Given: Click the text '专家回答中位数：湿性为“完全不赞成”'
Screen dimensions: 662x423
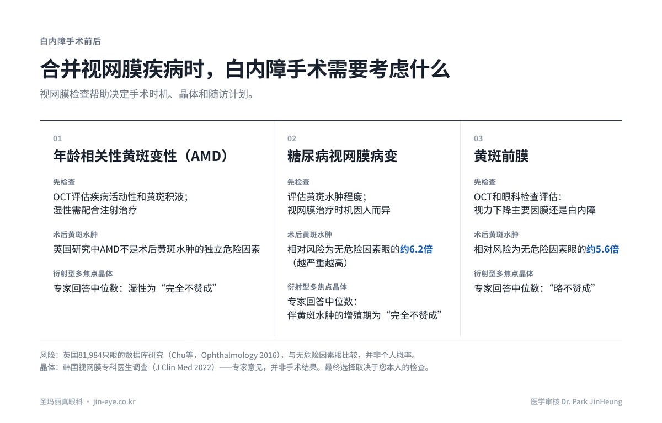Looking at the screenshot, I should (134, 288).
